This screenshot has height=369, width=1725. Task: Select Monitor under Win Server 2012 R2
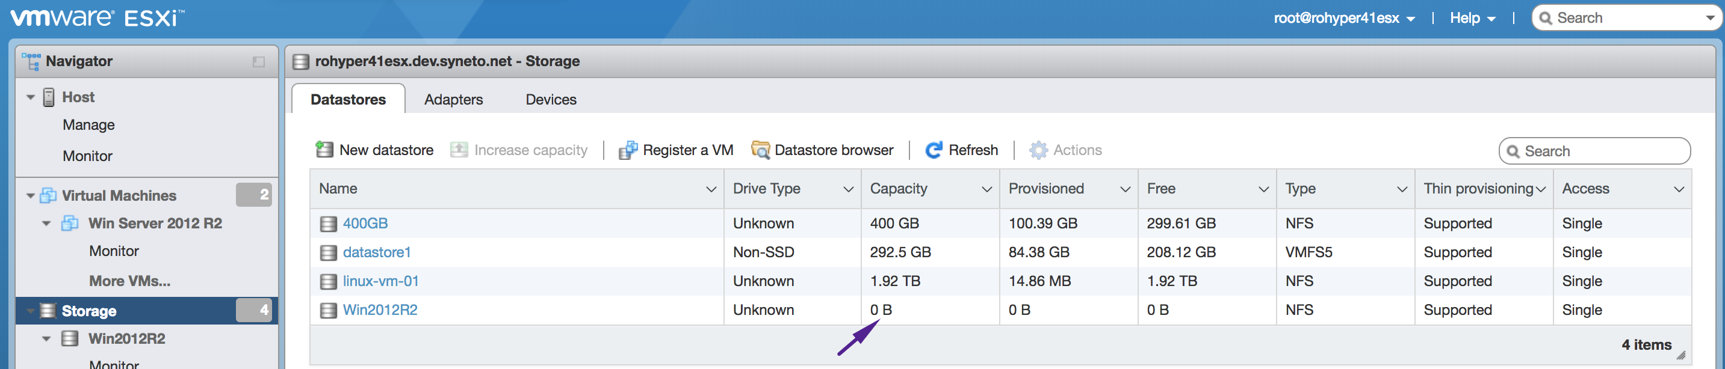pyautogui.click(x=114, y=251)
